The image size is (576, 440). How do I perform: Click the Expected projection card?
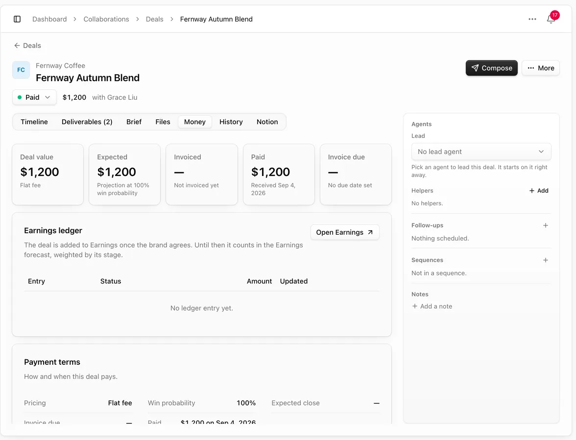coord(124,175)
